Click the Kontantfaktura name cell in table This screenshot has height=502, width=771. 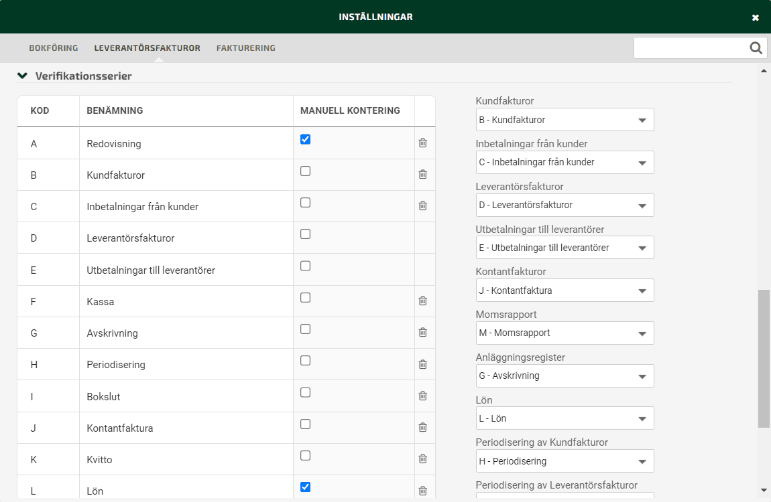[186, 428]
